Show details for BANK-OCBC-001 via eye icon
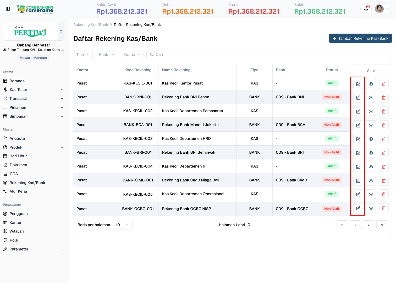The image size is (396, 283). [371, 208]
